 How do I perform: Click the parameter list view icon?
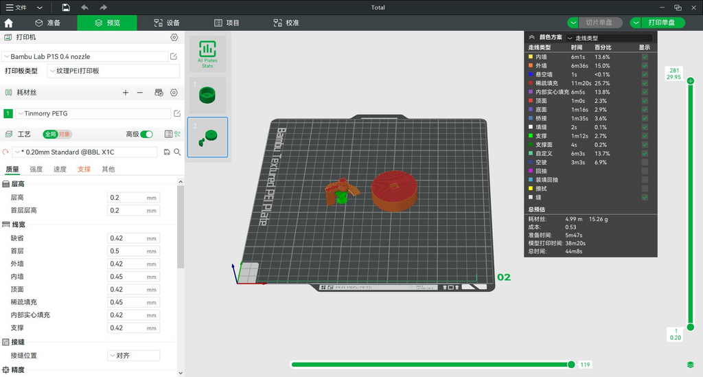tap(168, 134)
